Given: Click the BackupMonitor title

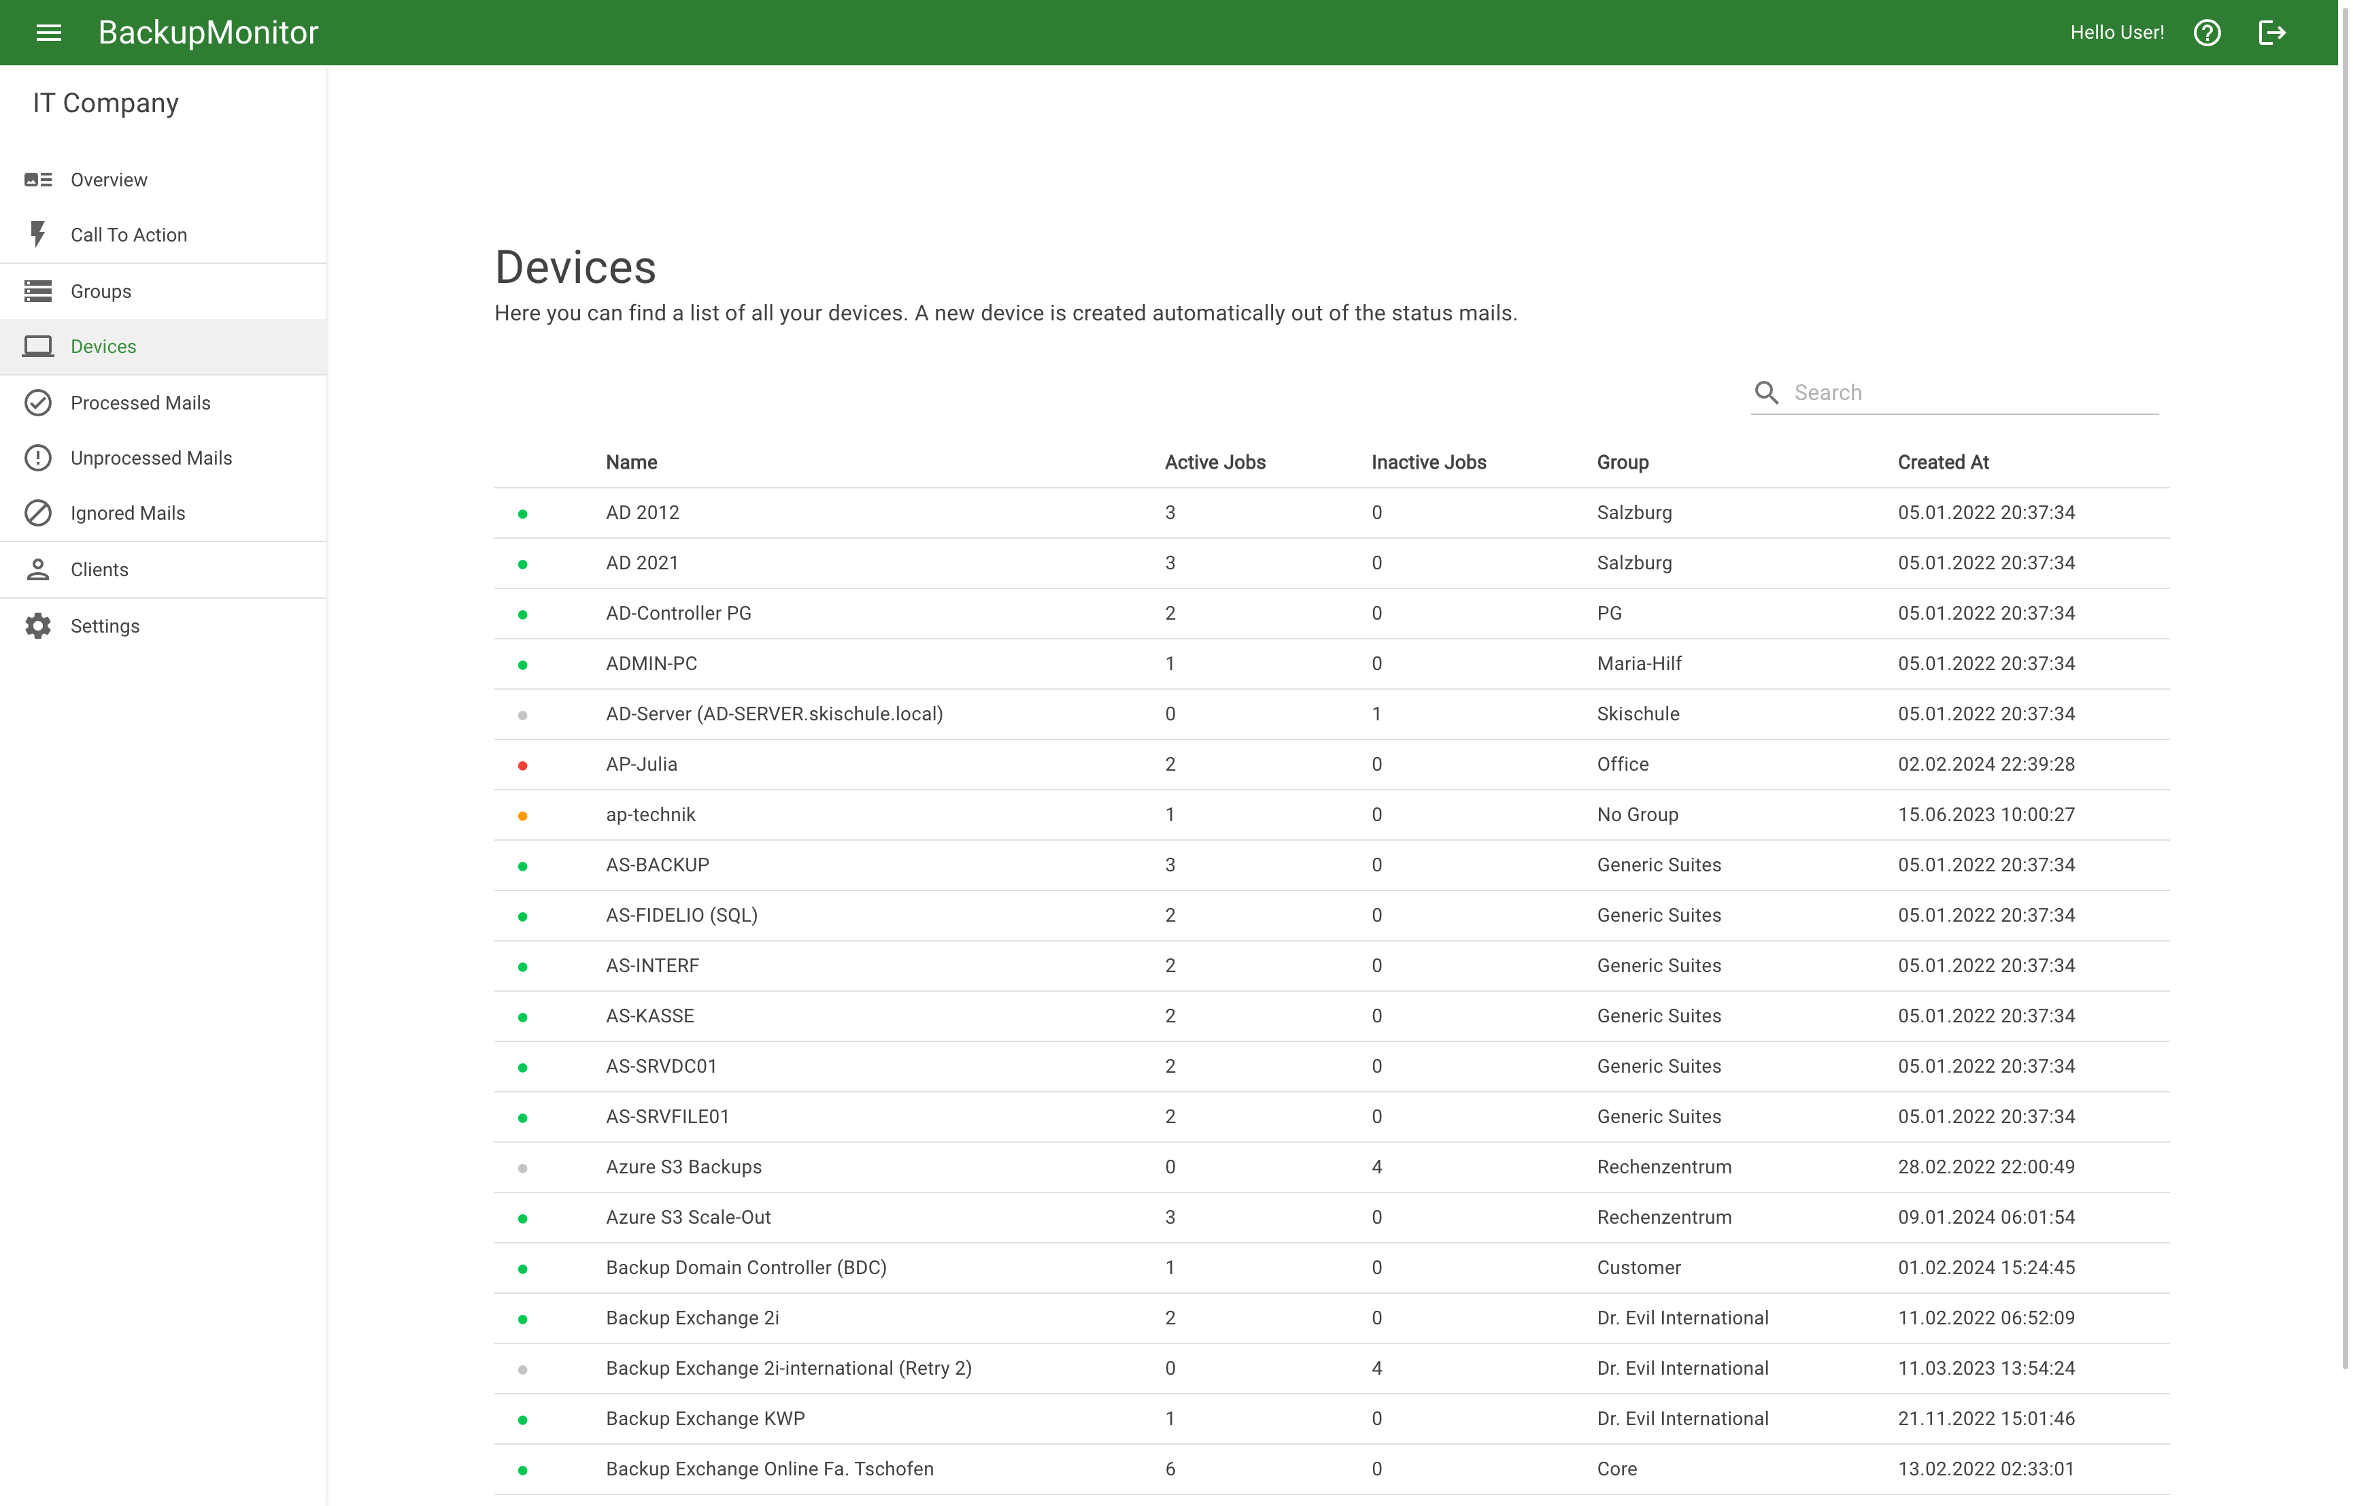Looking at the screenshot, I should (208, 32).
